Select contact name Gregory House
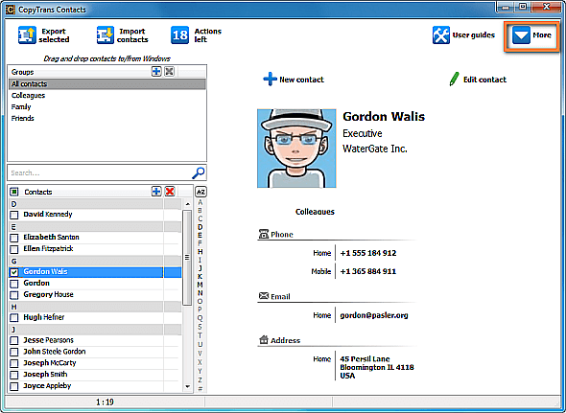Screen dimensions: 566x413 point(48,294)
